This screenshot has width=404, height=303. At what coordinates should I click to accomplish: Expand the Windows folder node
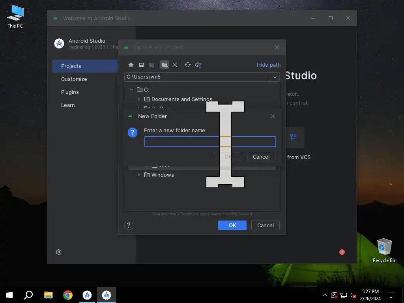tap(138, 175)
